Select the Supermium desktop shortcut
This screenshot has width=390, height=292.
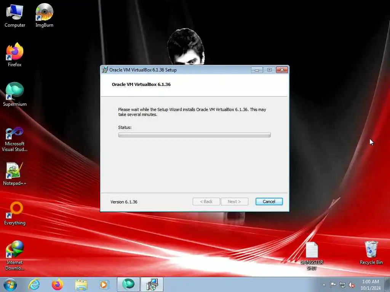[x=15, y=94]
